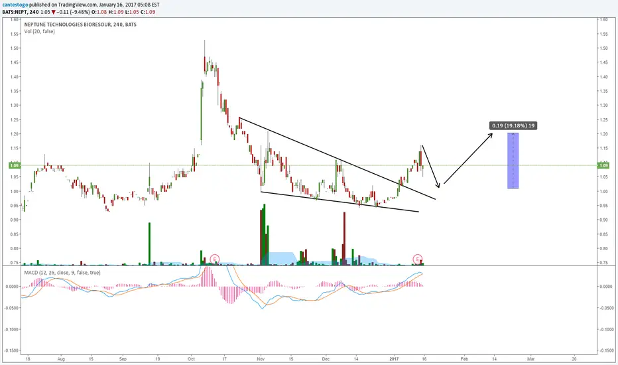Click the L:1.05 low value in header
This screenshot has height=365, width=618.
132,12
